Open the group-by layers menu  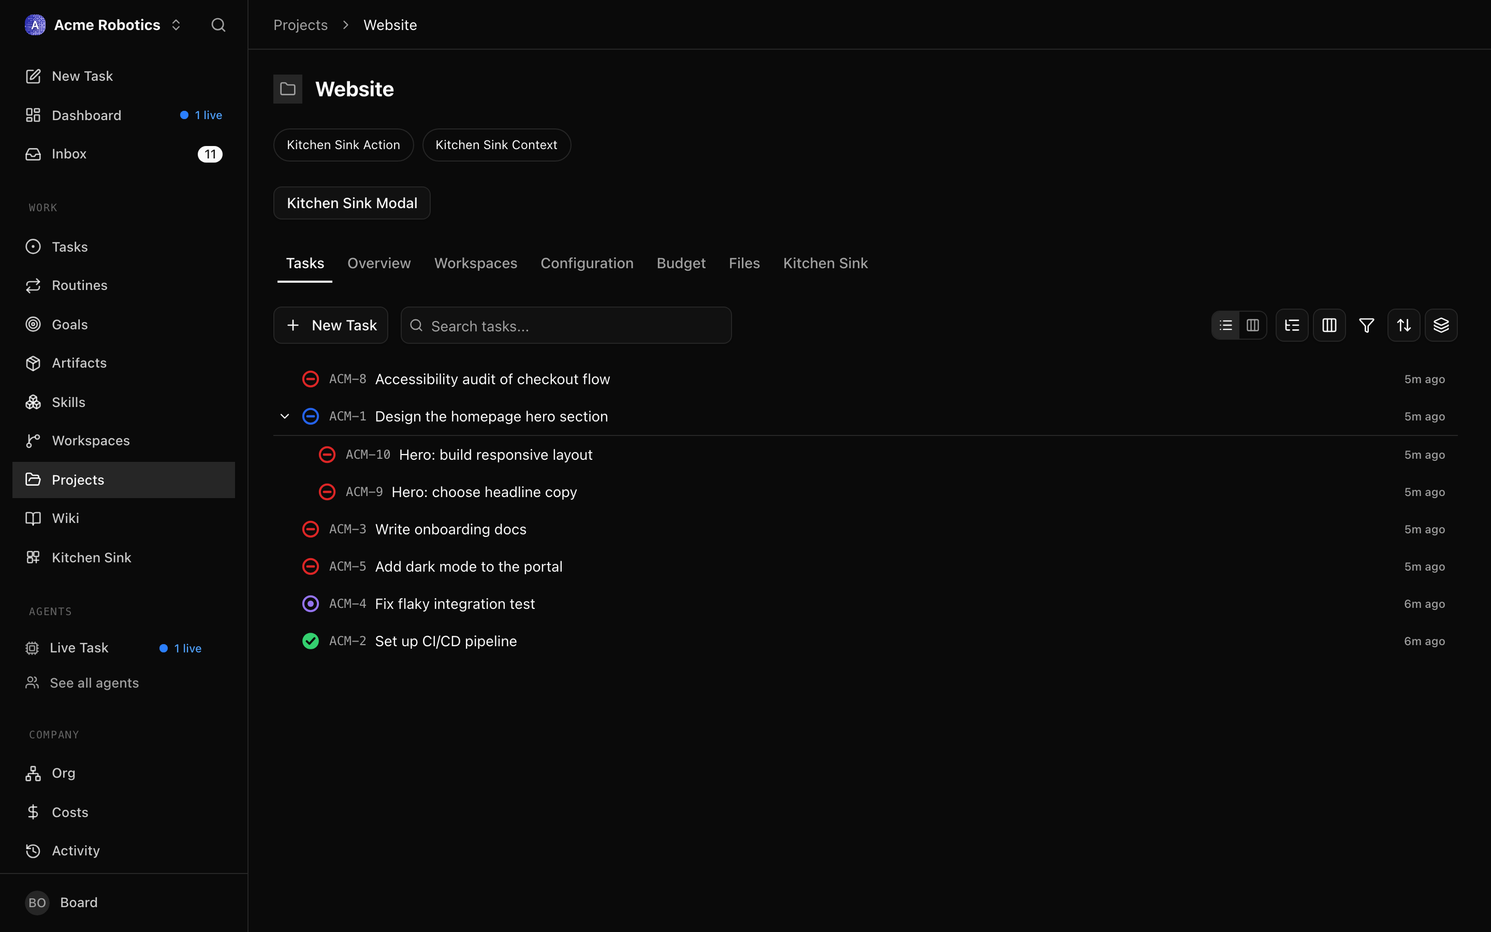(x=1441, y=325)
